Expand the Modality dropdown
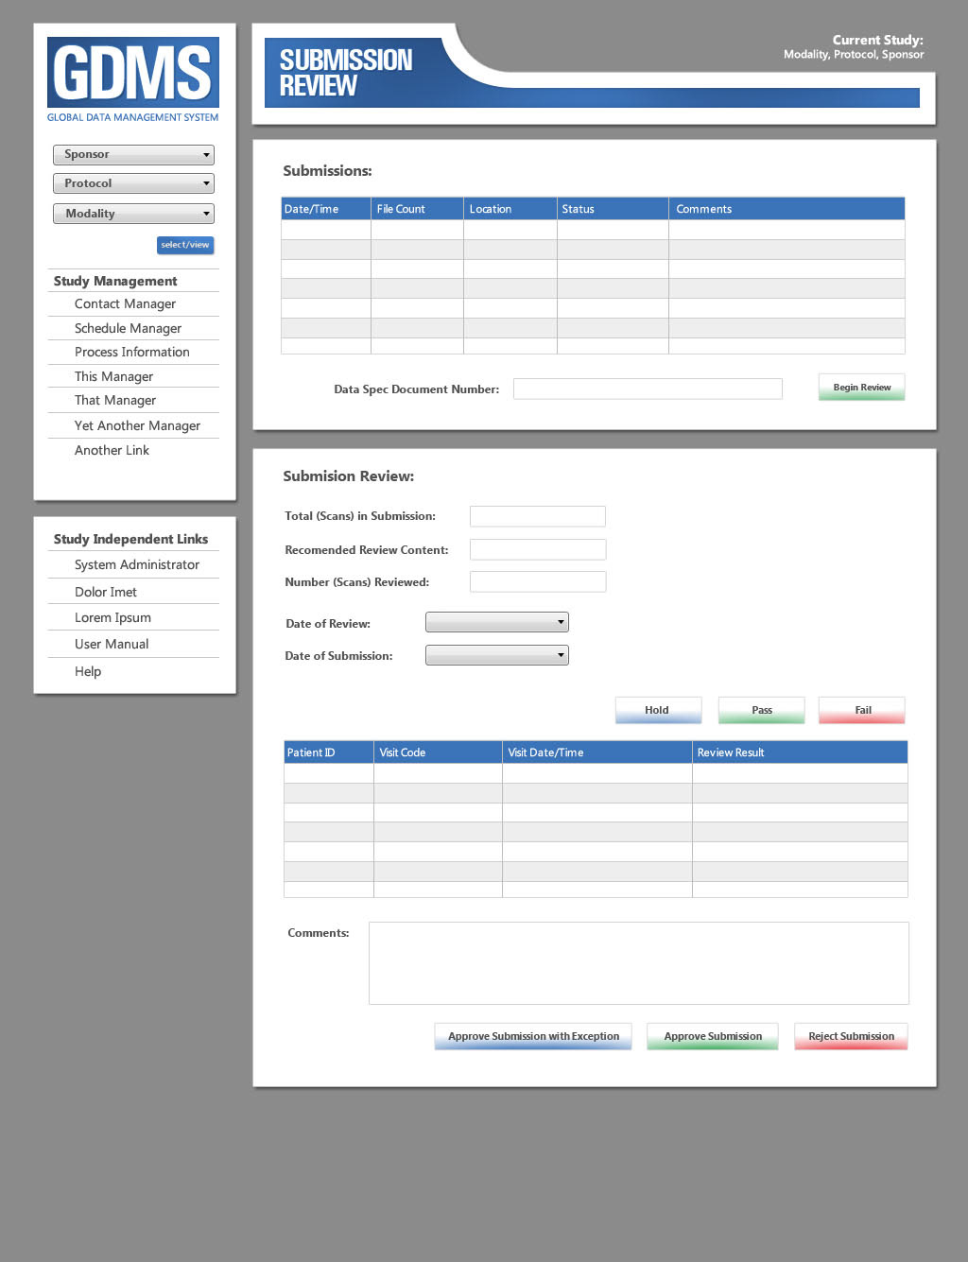The image size is (968, 1262). point(133,214)
